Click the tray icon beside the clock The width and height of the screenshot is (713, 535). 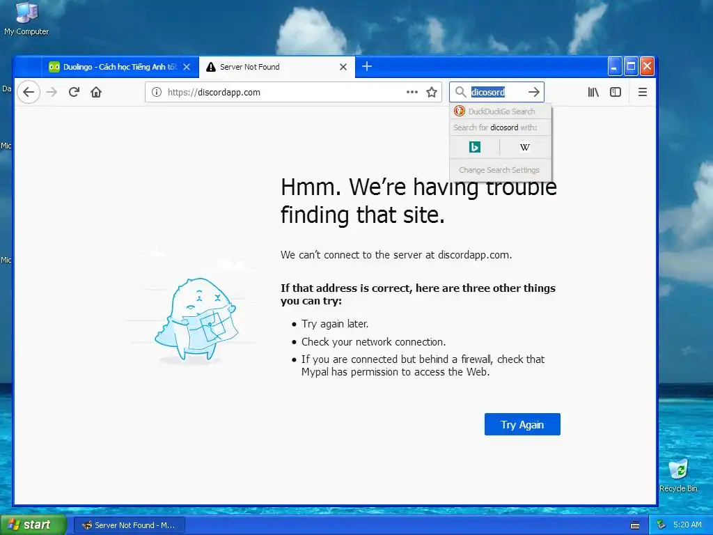pyautogui.click(x=661, y=525)
